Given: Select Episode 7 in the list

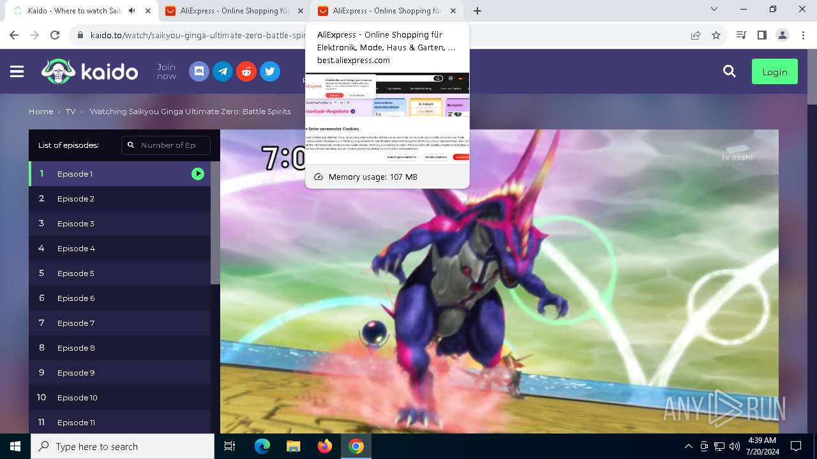Looking at the screenshot, I should (119, 323).
